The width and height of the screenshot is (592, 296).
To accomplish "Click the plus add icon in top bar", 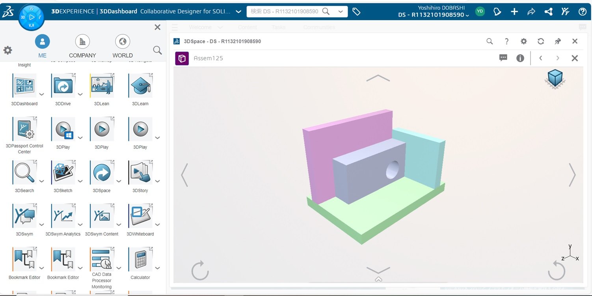I will point(514,12).
